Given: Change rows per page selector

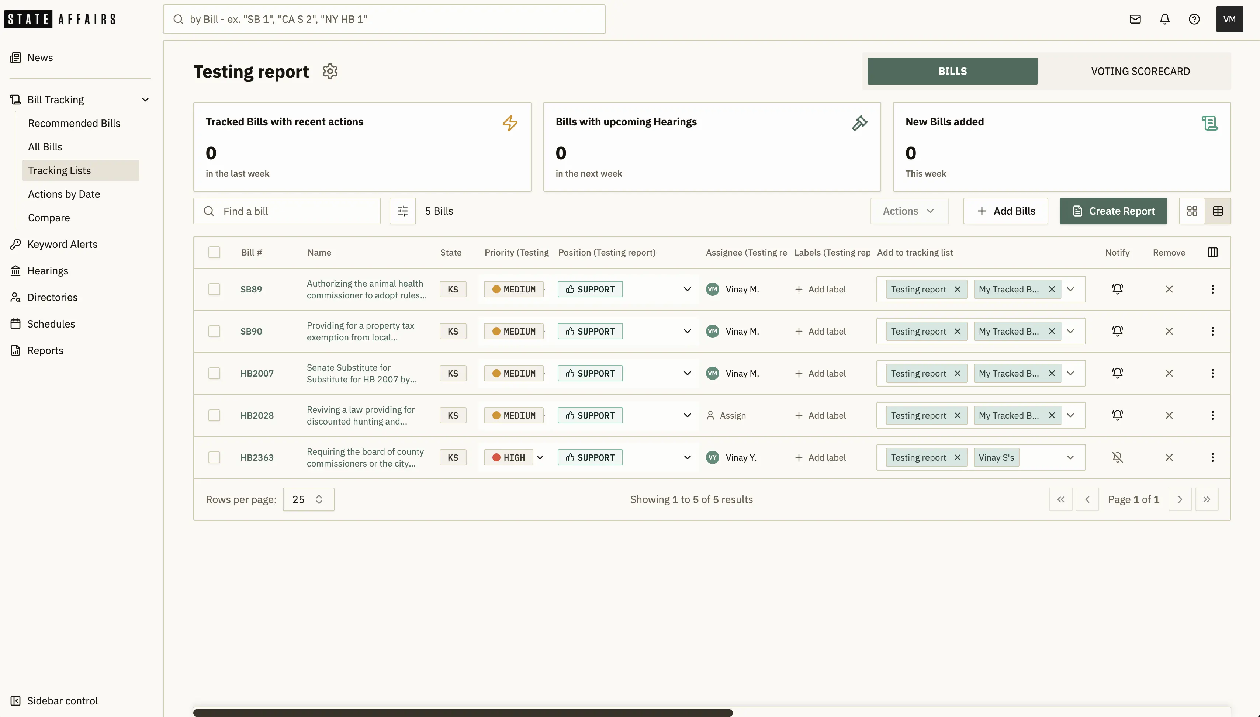Looking at the screenshot, I should [308, 499].
